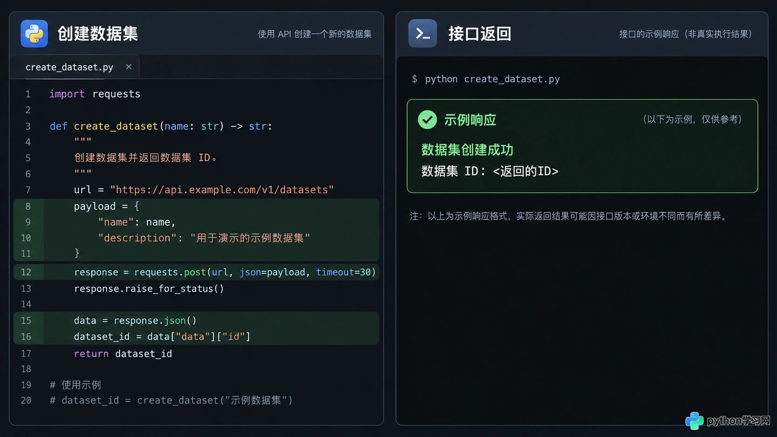Click the subtitle 使用 API 创建一个新的数据集
The image size is (777, 437).
315,34
